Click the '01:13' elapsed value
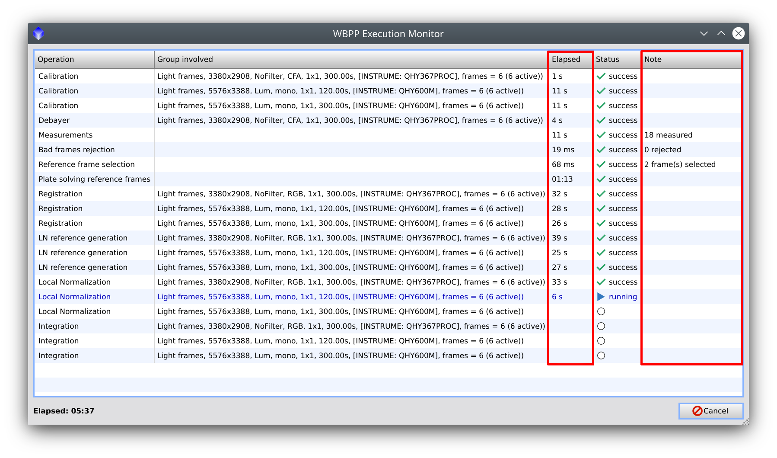 [562, 179]
